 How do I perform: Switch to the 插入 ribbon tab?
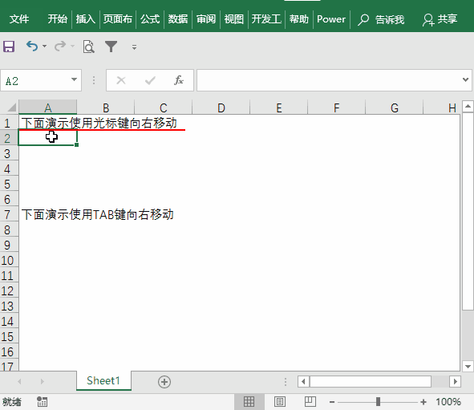[x=86, y=19]
